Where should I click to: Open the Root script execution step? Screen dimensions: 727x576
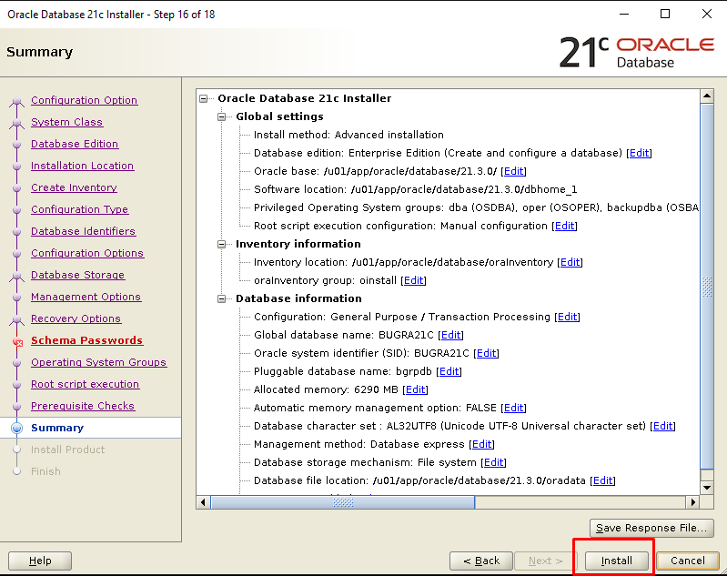pyautogui.click(x=85, y=383)
